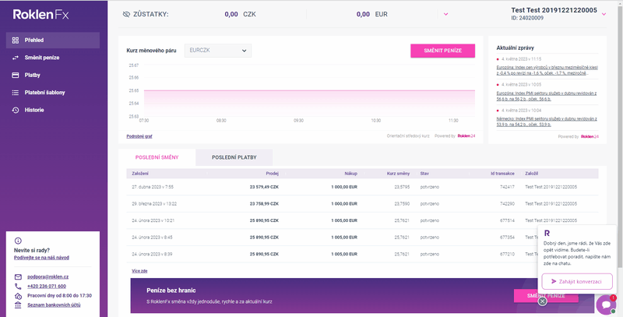This screenshot has width=623, height=317.
Task: Open the Podrobný graf link
Action: pos(139,136)
